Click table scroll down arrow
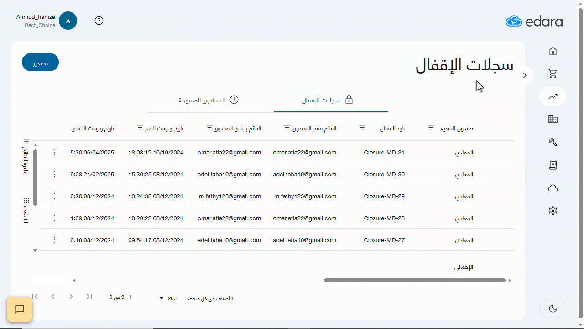 point(35,250)
